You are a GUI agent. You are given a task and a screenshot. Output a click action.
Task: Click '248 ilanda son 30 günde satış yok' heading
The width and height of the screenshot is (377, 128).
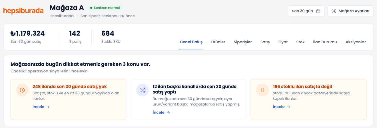(x=70, y=87)
